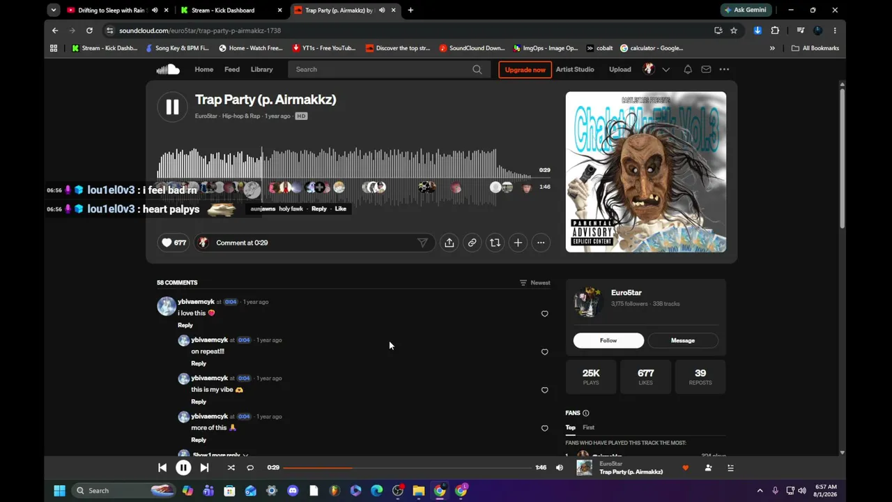Skip to the previous track in the player bar
Image resolution: width=892 pixels, height=502 pixels.
click(x=162, y=468)
